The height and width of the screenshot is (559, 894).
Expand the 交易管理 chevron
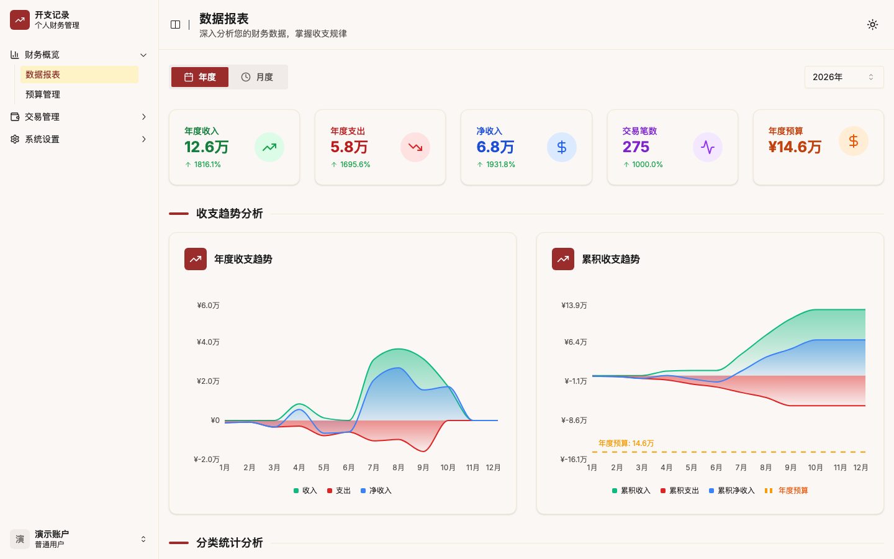click(x=143, y=117)
